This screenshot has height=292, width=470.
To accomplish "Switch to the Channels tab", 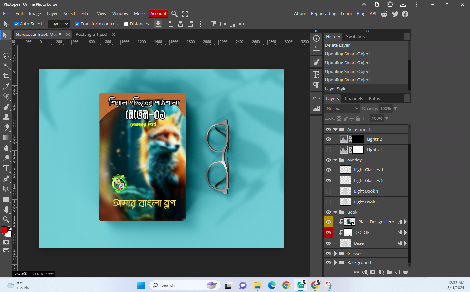I will (353, 99).
